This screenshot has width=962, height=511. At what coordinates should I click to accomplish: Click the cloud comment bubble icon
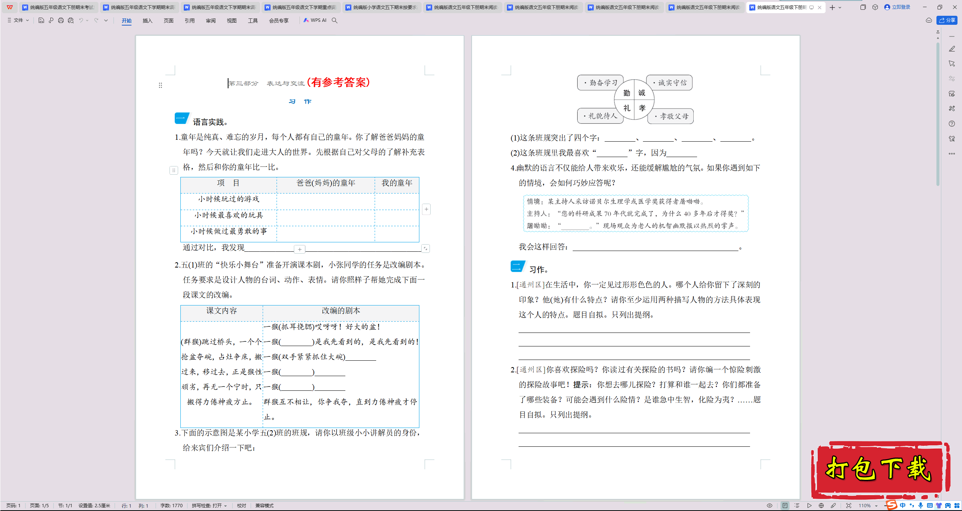coord(929,20)
